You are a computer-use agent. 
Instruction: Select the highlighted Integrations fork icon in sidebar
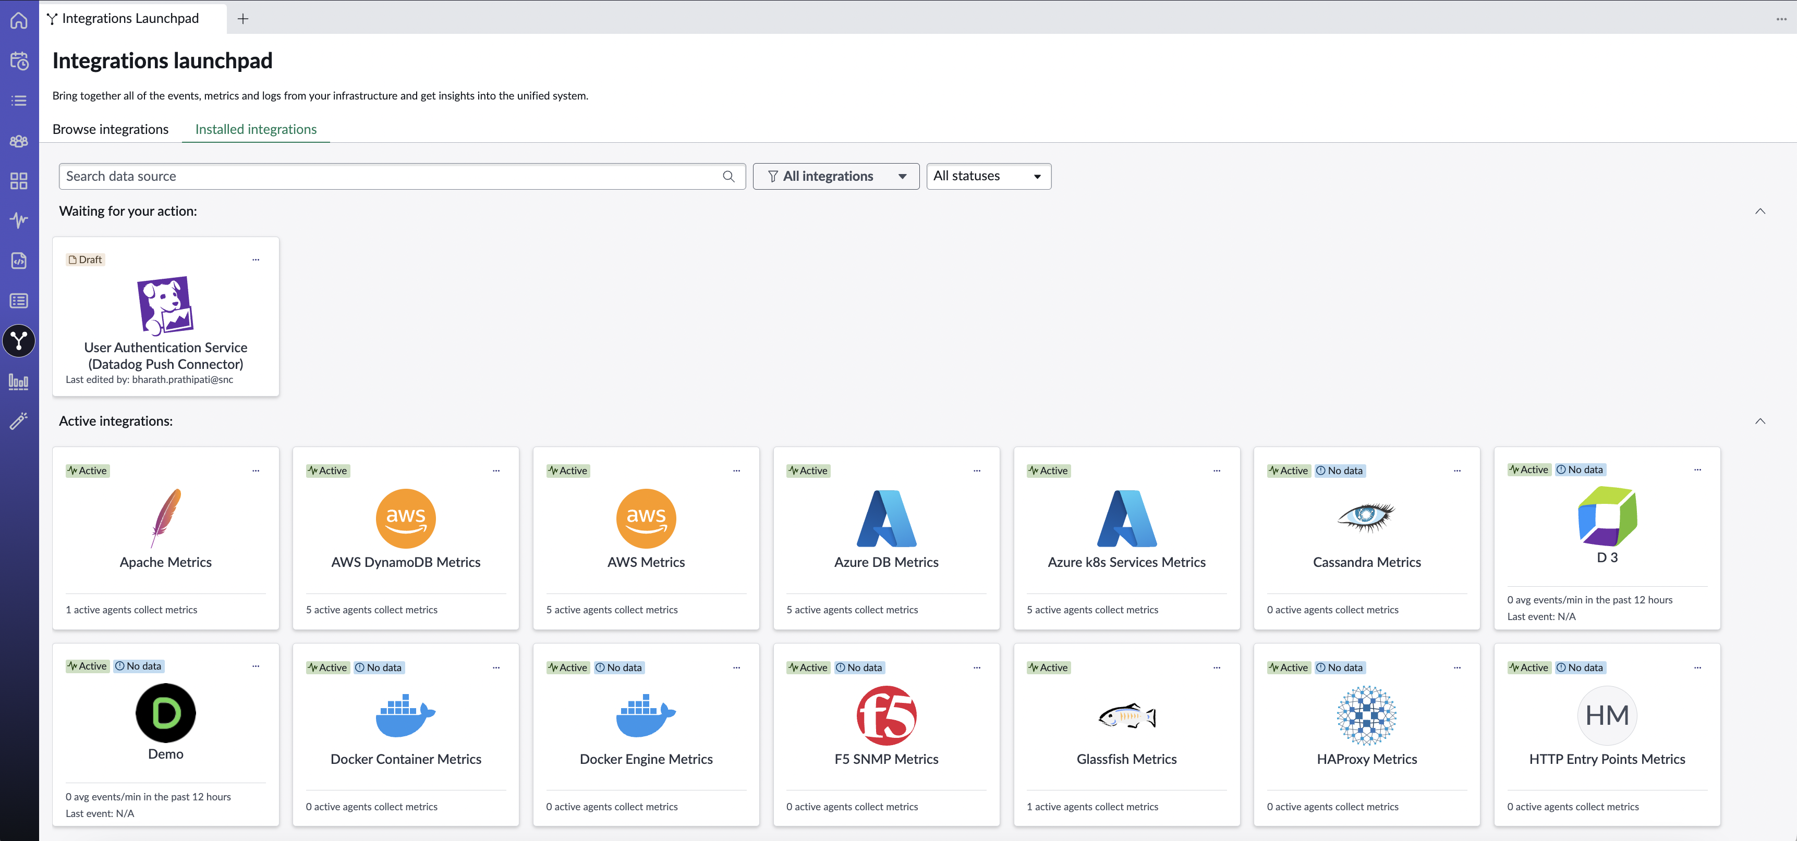19,341
